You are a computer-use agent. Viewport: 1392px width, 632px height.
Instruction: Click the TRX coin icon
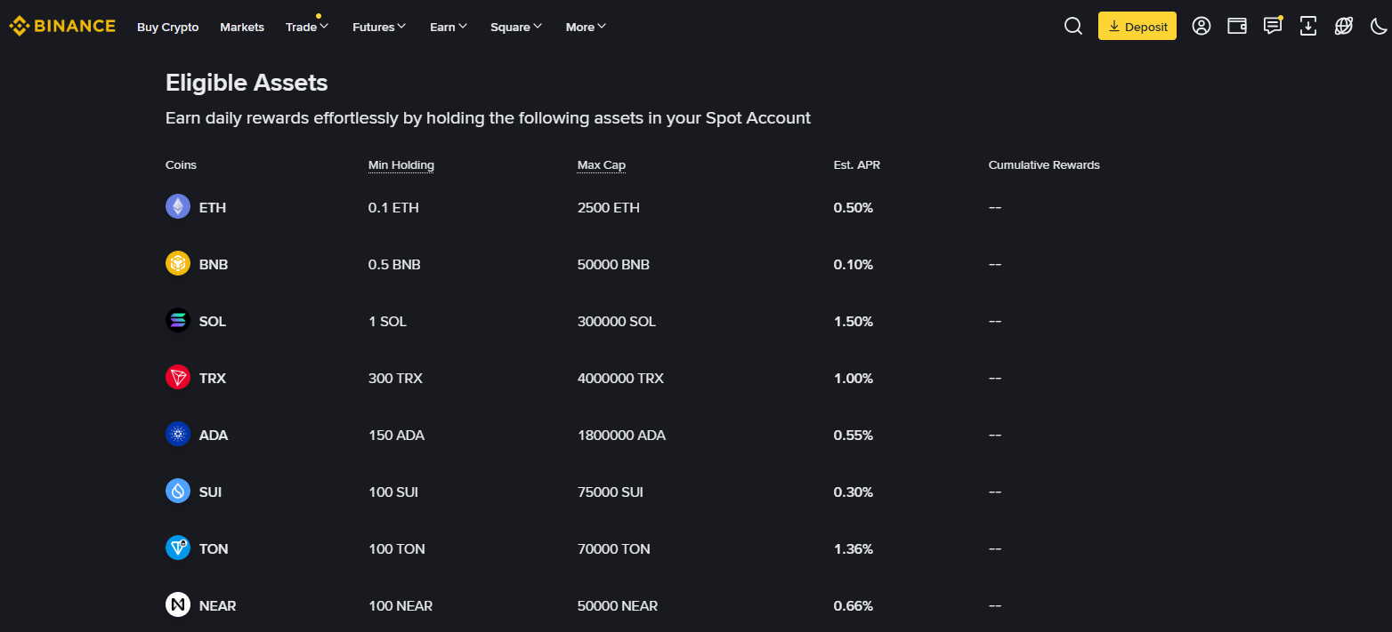[178, 377]
